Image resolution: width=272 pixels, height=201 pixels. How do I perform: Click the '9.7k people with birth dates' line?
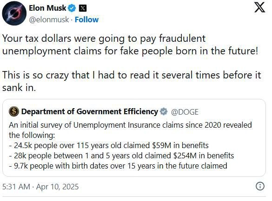pyautogui.click(x=118, y=166)
